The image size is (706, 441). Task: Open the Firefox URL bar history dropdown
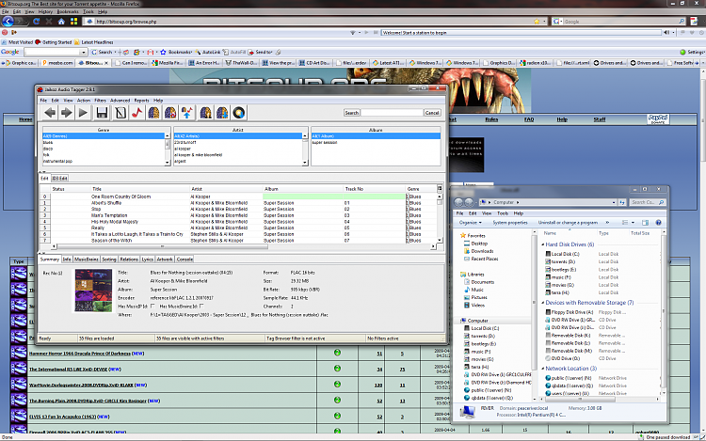click(544, 21)
